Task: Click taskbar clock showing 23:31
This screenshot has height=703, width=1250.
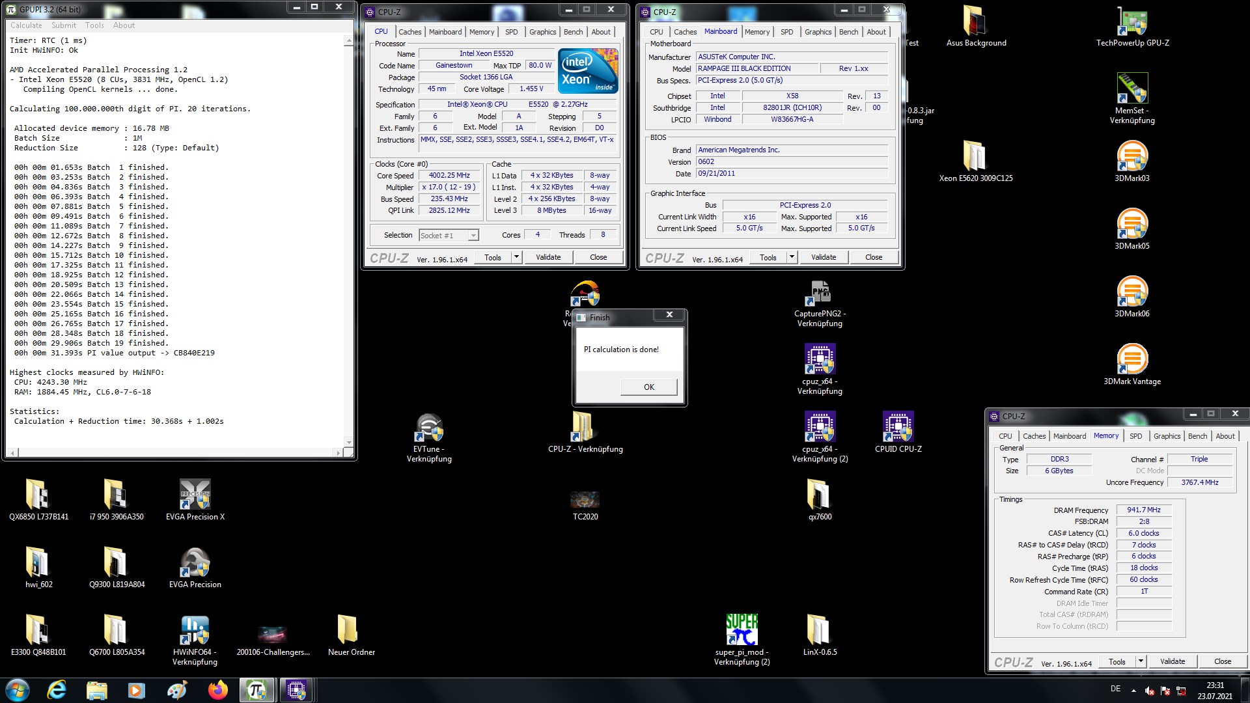Action: (x=1215, y=691)
